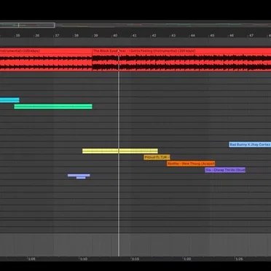Jump to bar 45 in ruler
Screen dimensions: 271x271
tap(212, 36)
